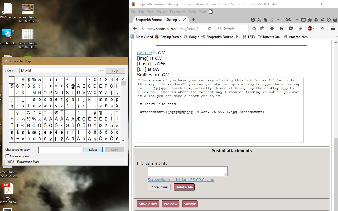Screen dimensions: 338x211
Task: Click the Character Map vertical scrollbar
Action: click(123, 110)
